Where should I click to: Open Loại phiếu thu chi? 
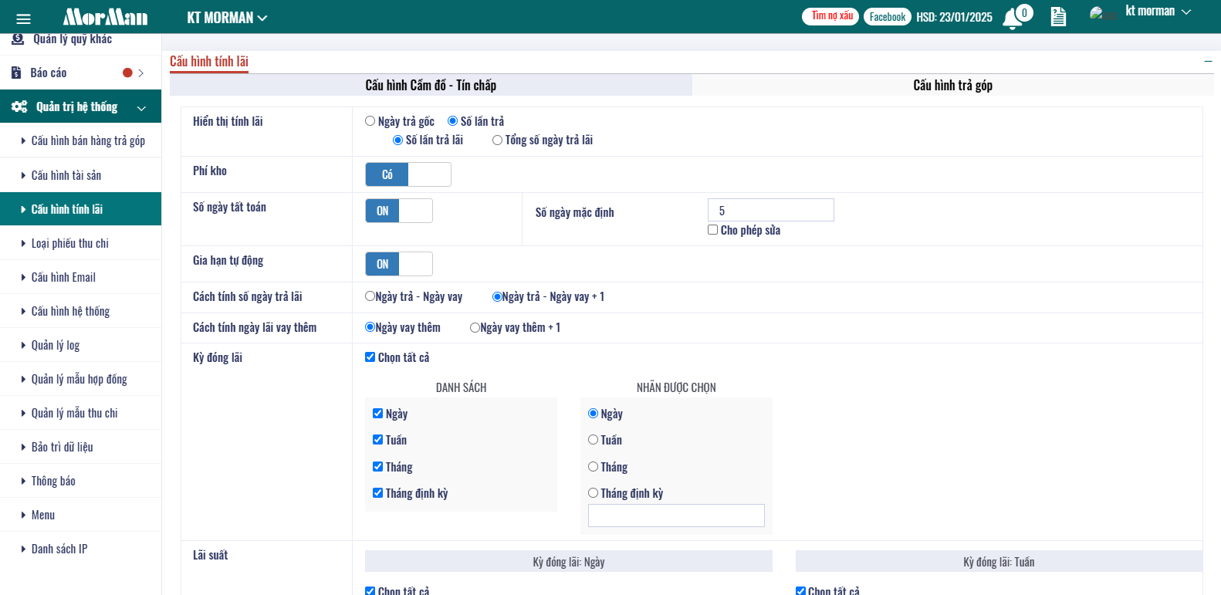click(x=81, y=243)
